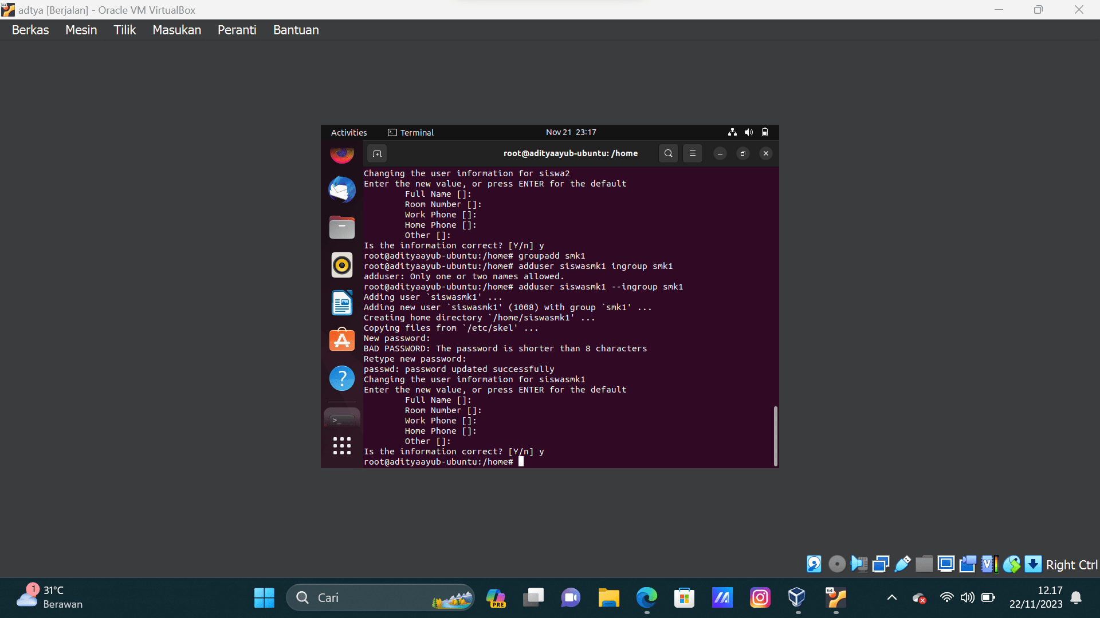Click the VirtualBox mouse integration indicator
Image resolution: width=1100 pixels, height=618 pixels.
click(x=1011, y=564)
